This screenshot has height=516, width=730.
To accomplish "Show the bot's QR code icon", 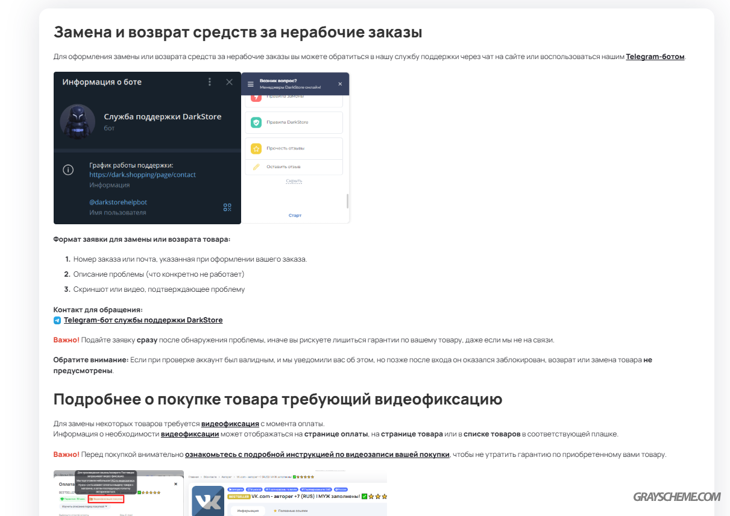I will click(x=227, y=207).
